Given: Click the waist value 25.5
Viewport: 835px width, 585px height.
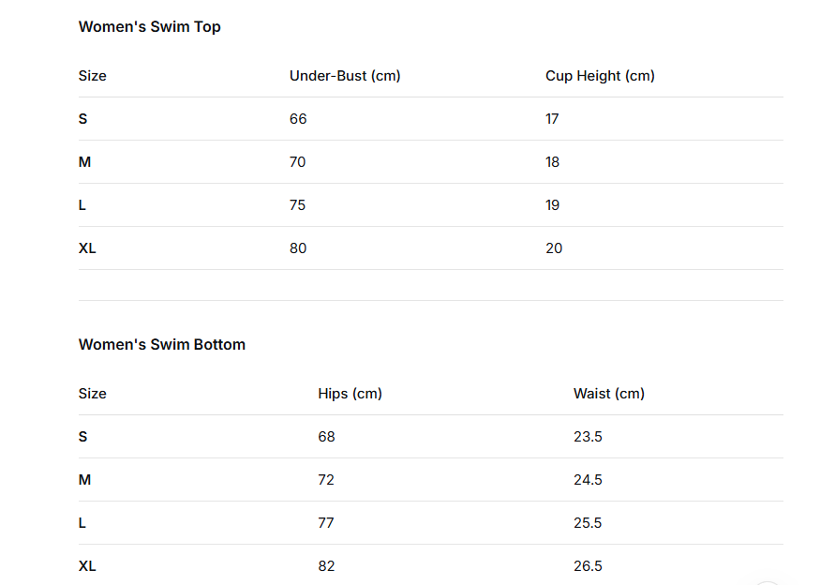Looking at the screenshot, I should click(588, 523).
